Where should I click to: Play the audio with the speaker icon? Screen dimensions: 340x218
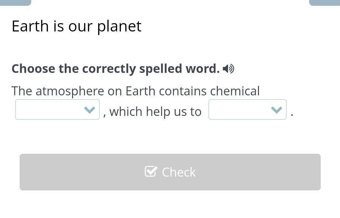[x=228, y=69]
